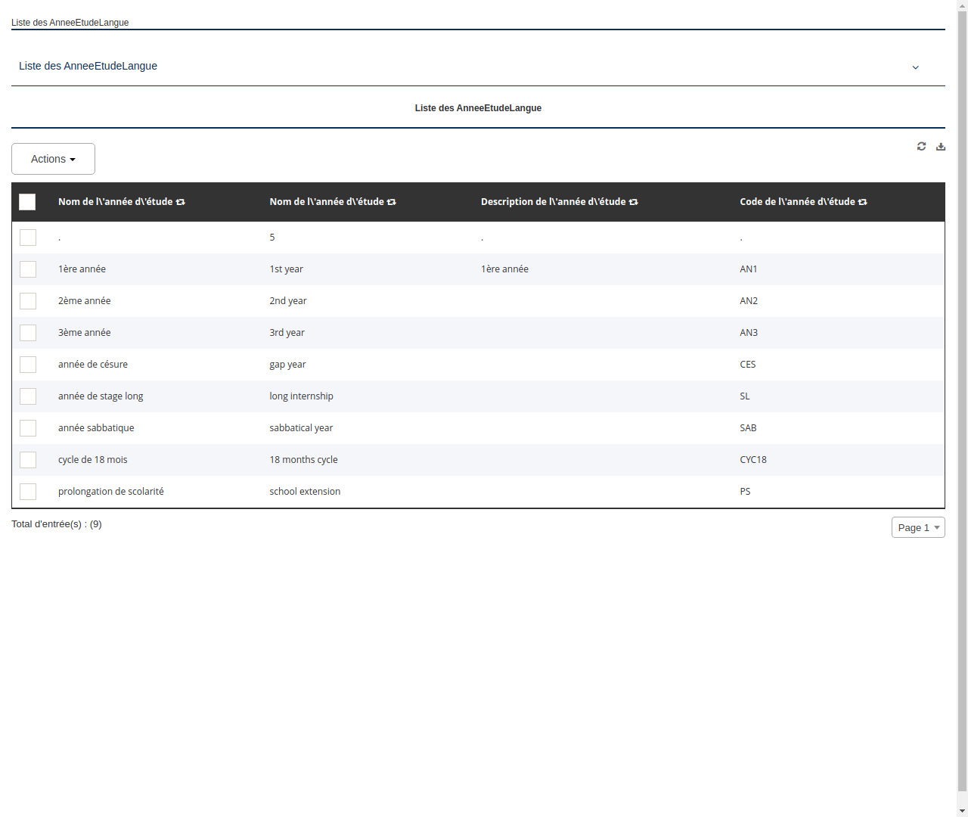Open the Page 1 page selector

[x=917, y=527]
